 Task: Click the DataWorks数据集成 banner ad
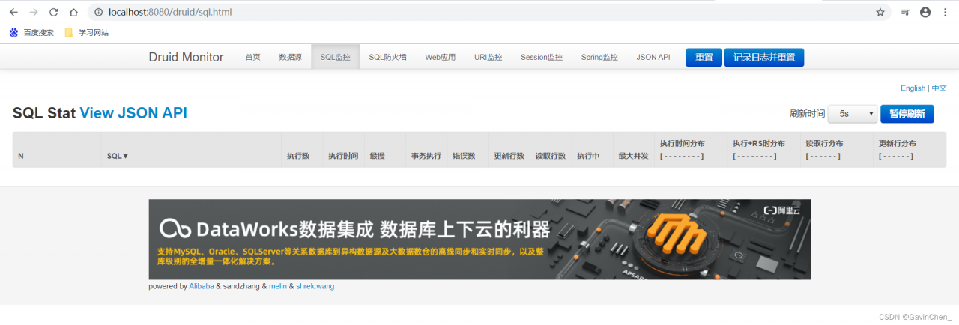(479, 239)
